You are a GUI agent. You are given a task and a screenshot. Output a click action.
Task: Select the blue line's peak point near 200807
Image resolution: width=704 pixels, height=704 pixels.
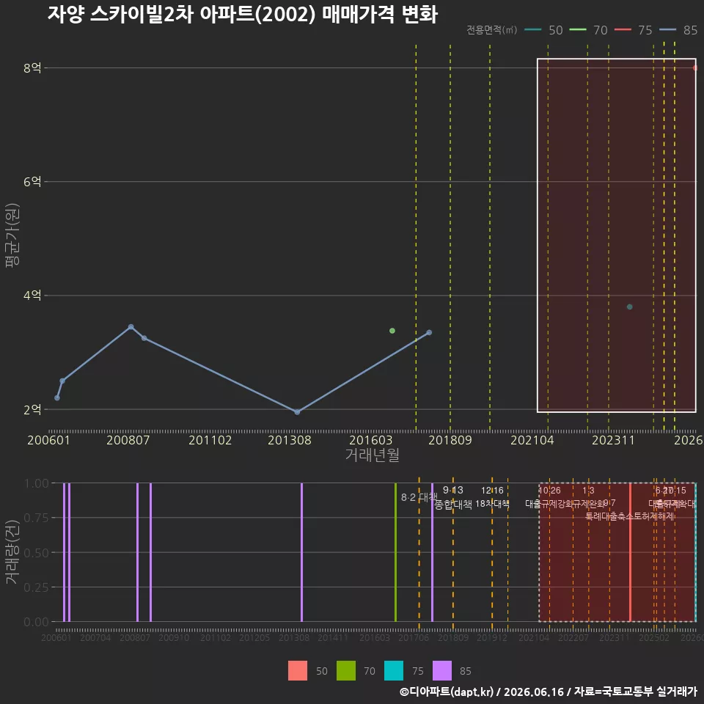coord(131,327)
